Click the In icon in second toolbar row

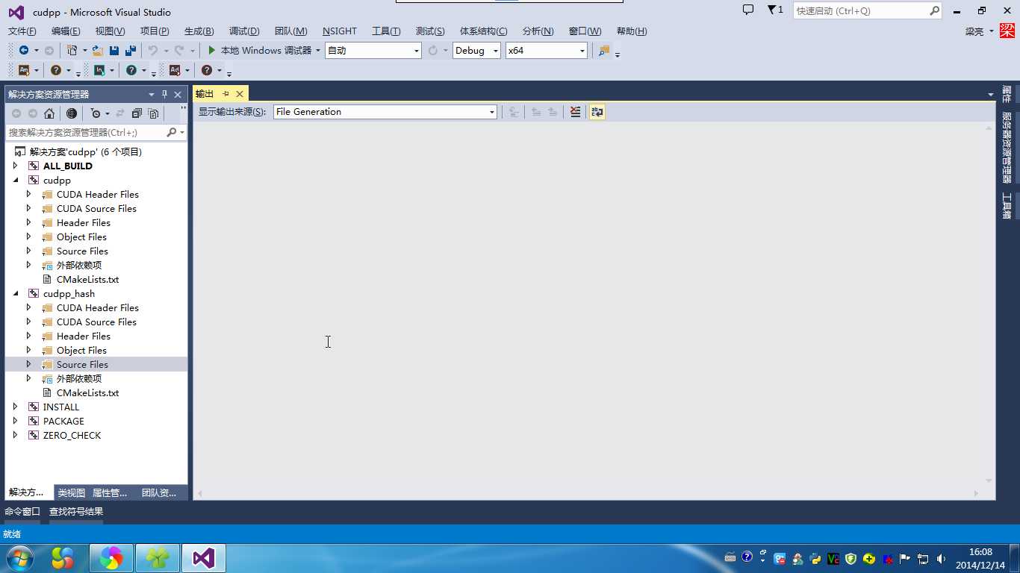pyautogui.click(x=99, y=70)
